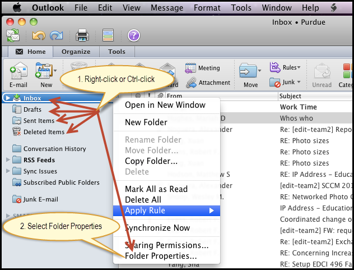The image size is (354, 270).
Task: Switch to the Home ribbon tab
Action: coord(31,52)
